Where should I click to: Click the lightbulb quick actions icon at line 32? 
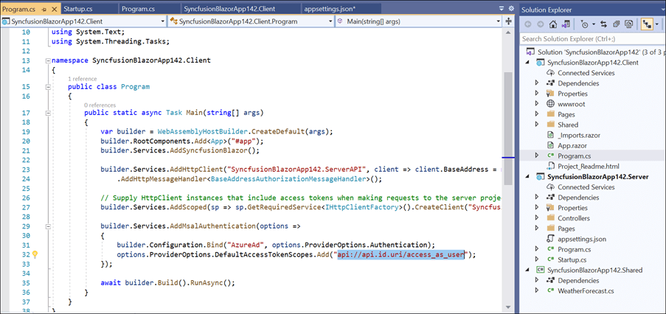tap(34, 254)
